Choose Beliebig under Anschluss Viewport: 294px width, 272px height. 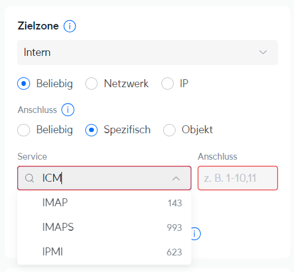click(24, 130)
